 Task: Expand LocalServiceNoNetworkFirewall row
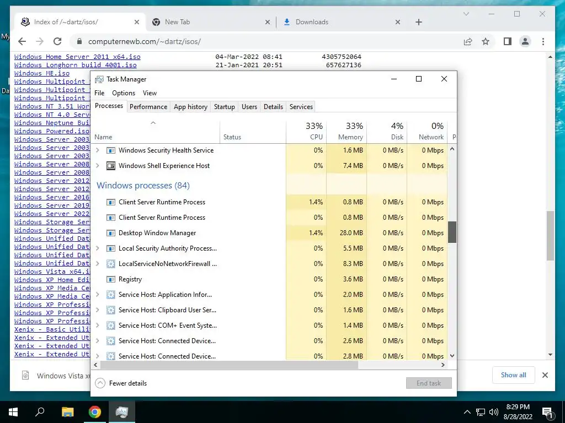pos(97,264)
